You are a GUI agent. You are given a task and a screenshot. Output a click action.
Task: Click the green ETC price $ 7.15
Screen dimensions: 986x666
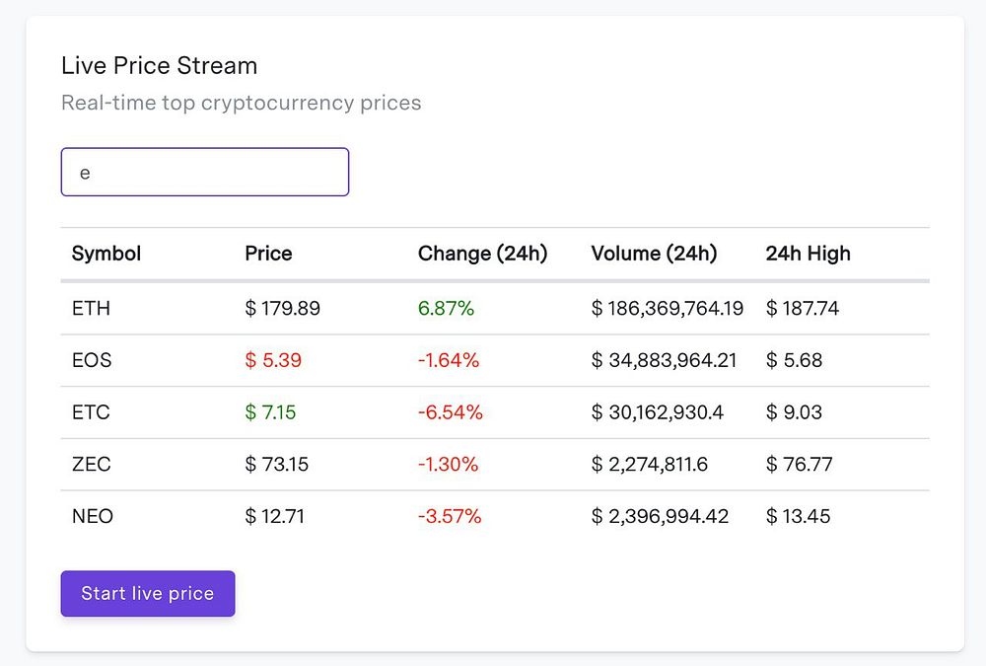pyautogui.click(x=270, y=412)
